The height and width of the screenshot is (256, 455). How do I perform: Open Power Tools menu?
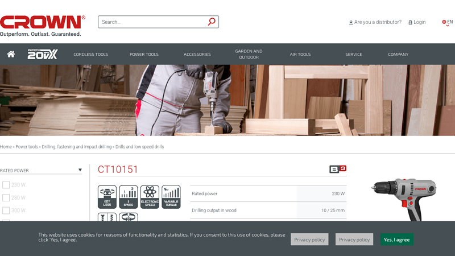(x=144, y=54)
